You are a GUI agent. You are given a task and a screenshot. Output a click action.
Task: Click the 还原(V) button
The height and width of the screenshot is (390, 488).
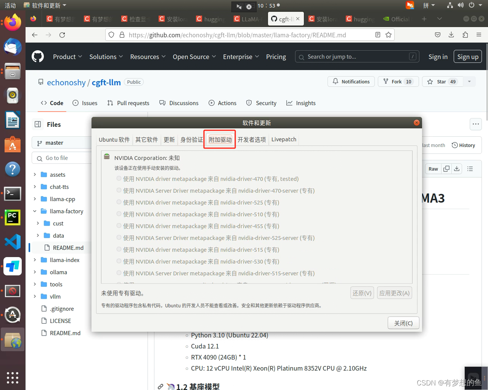362,293
